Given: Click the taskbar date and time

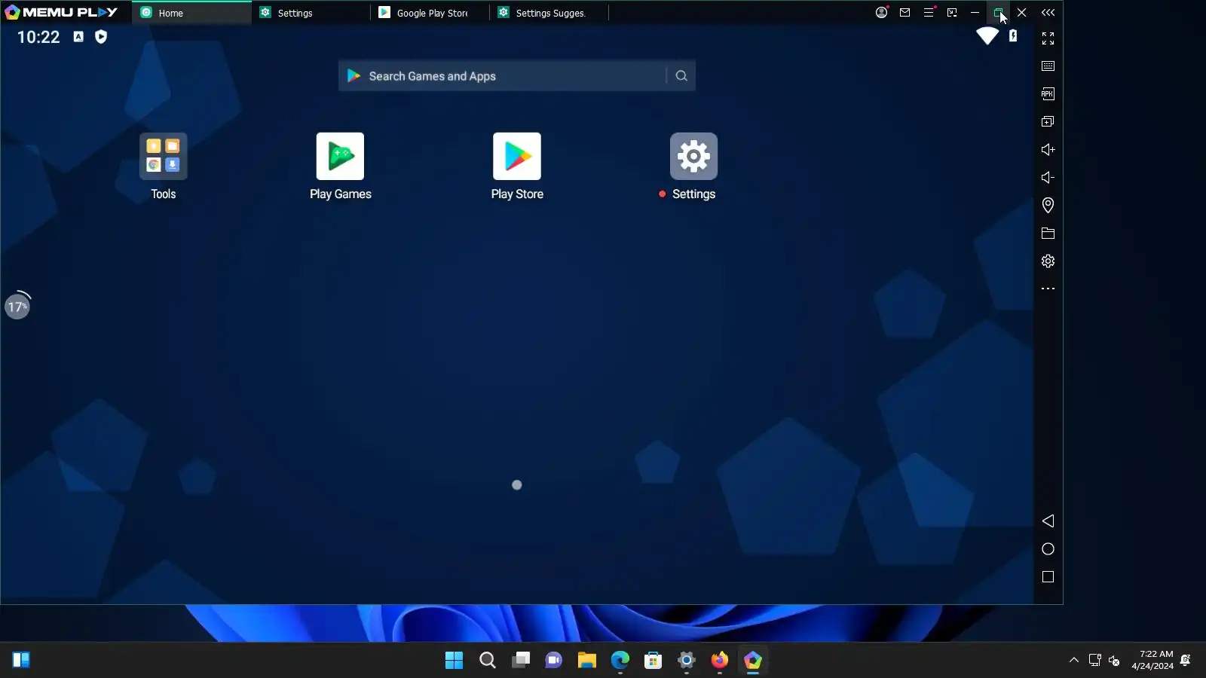Looking at the screenshot, I should point(1152,661).
